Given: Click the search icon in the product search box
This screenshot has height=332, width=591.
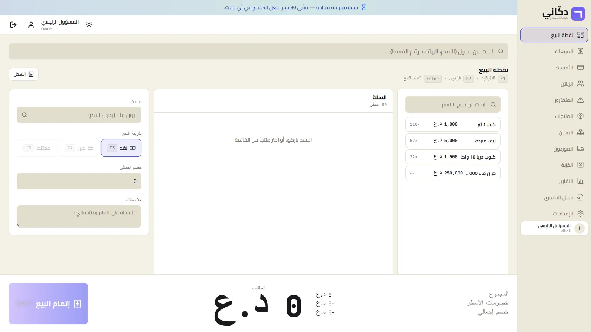Looking at the screenshot, I should [493, 104].
